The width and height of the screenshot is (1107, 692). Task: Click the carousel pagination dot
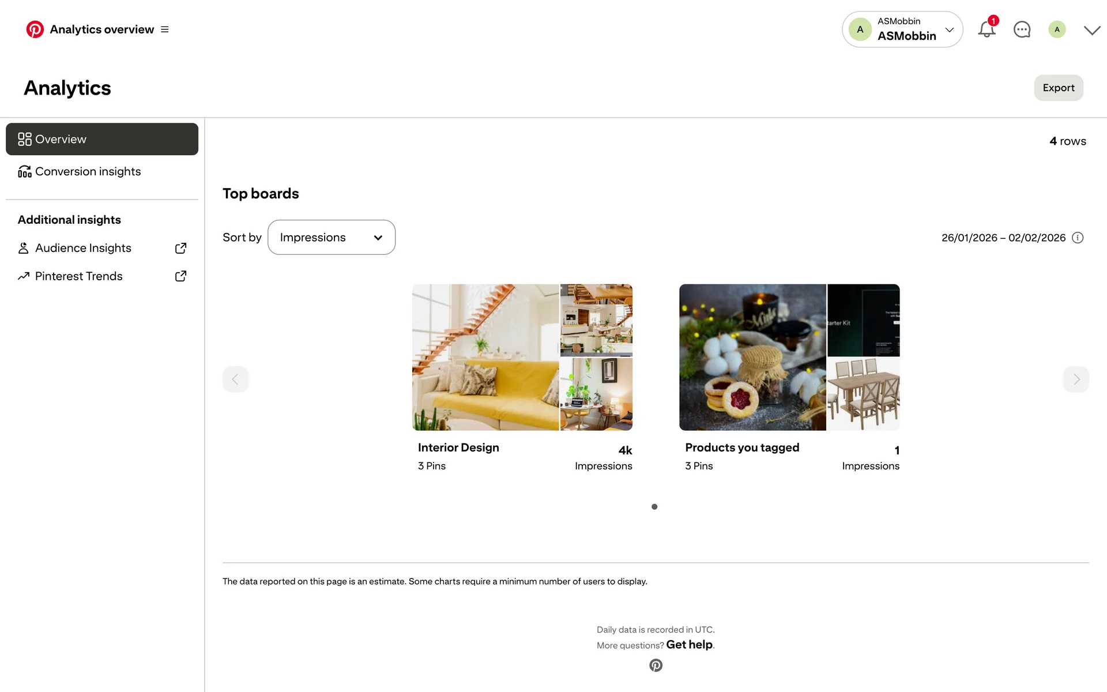[654, 507]
